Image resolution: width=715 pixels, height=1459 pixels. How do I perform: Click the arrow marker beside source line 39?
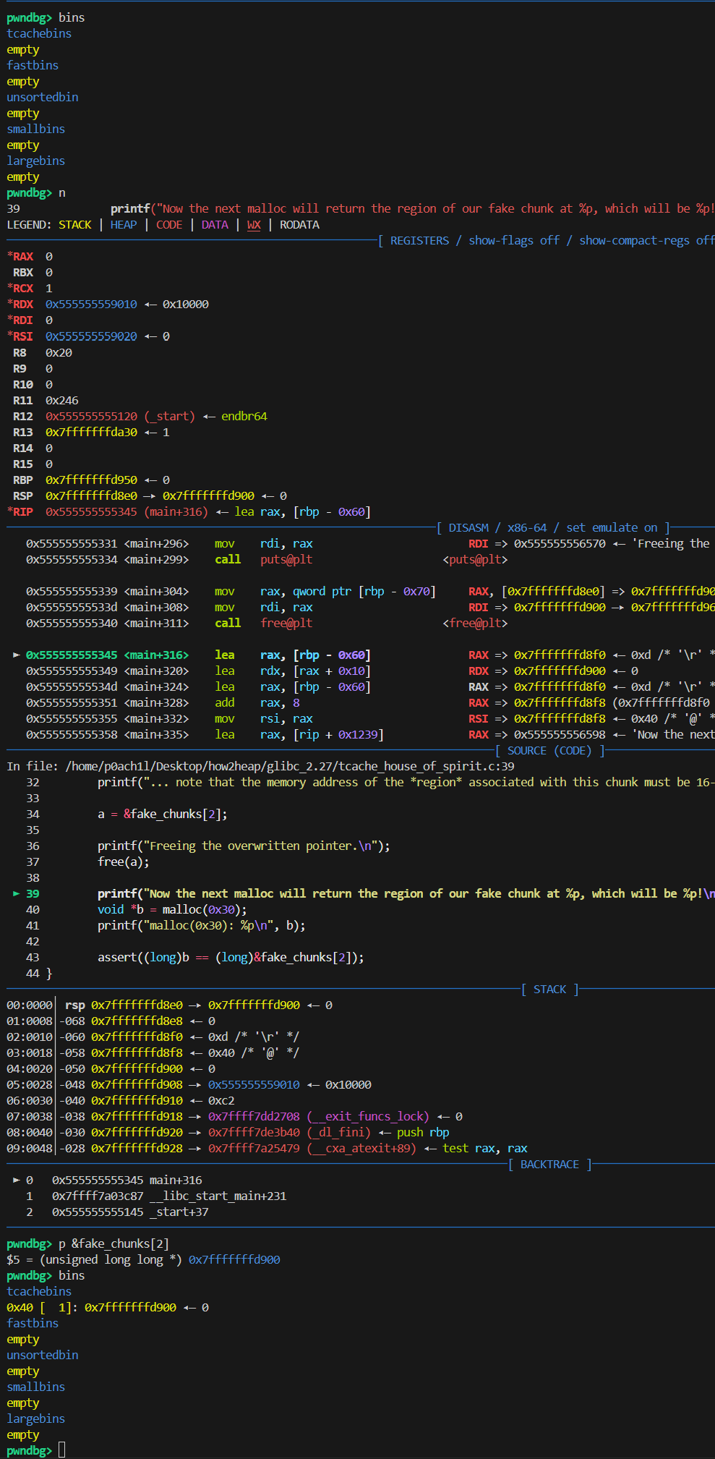coord(16,893)
